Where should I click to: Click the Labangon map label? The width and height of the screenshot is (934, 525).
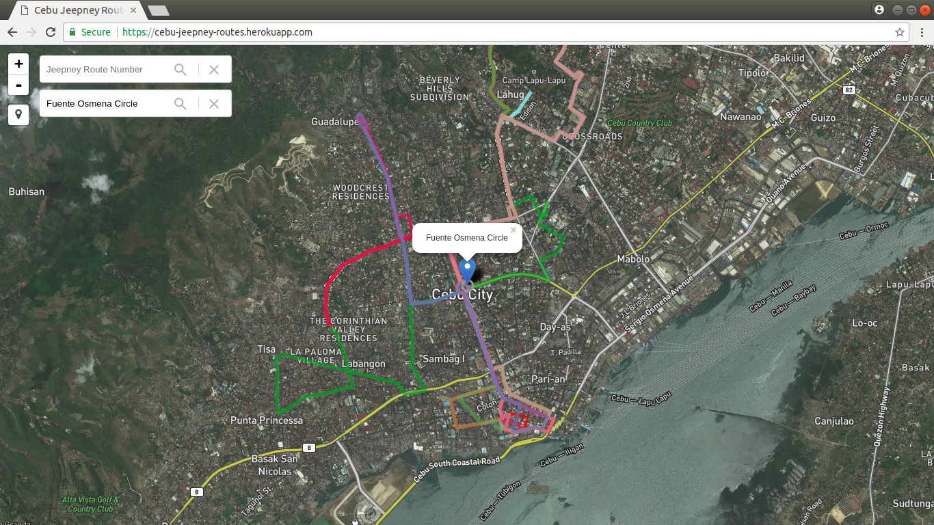pyautogui.click(x=363, y=364)
